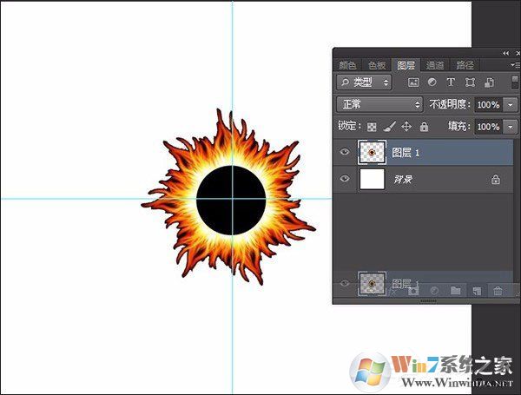Open the 正常 blend mode dropdown

click(x=379, y=104)
